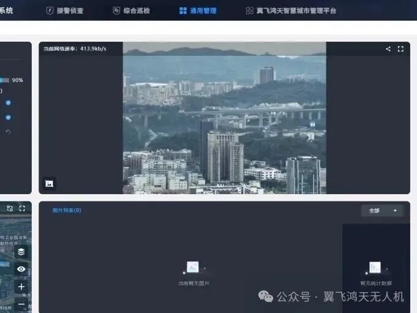The width and height of the screenshot is (417, 313).
Task: Click the 90% progress bar
Action: [4, 80]
